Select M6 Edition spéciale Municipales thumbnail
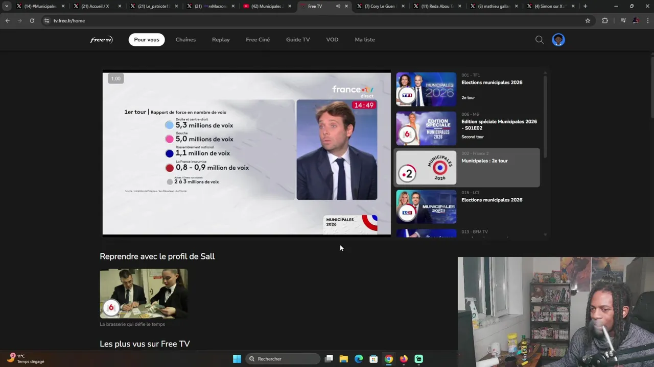 pos(426,128)
